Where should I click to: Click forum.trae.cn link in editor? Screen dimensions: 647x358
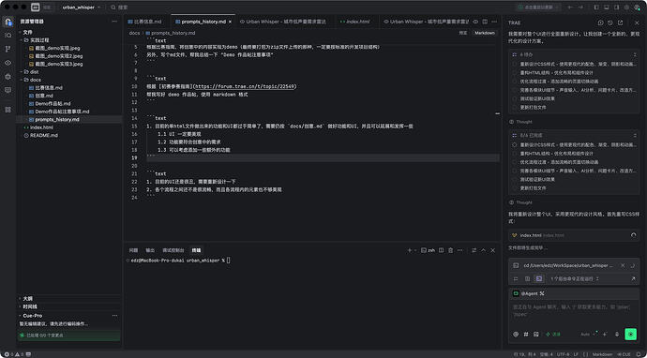(x=245, y=86)
